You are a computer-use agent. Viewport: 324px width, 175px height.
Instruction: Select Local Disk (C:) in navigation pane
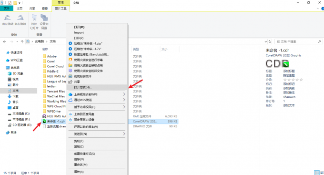click(x=21, y=113)
